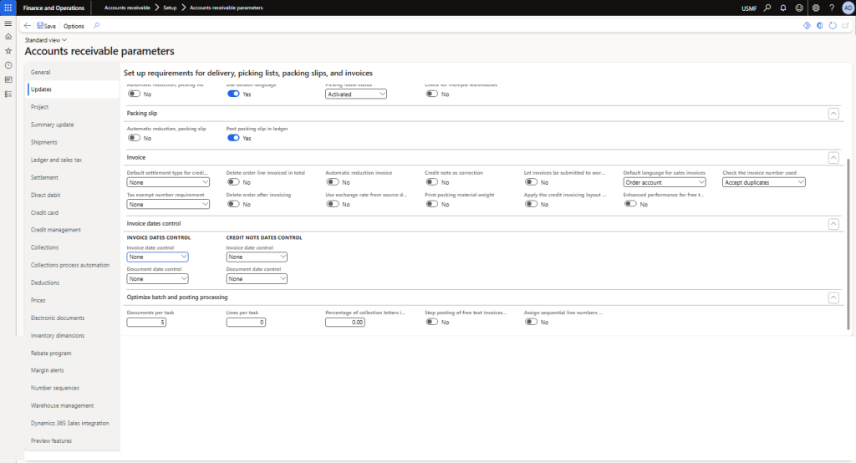The width and height of the screenshot is (856, 463).
Task: Open Check the invoice number used dropdown
Action: pyautogui.click(x=764, y=182)
